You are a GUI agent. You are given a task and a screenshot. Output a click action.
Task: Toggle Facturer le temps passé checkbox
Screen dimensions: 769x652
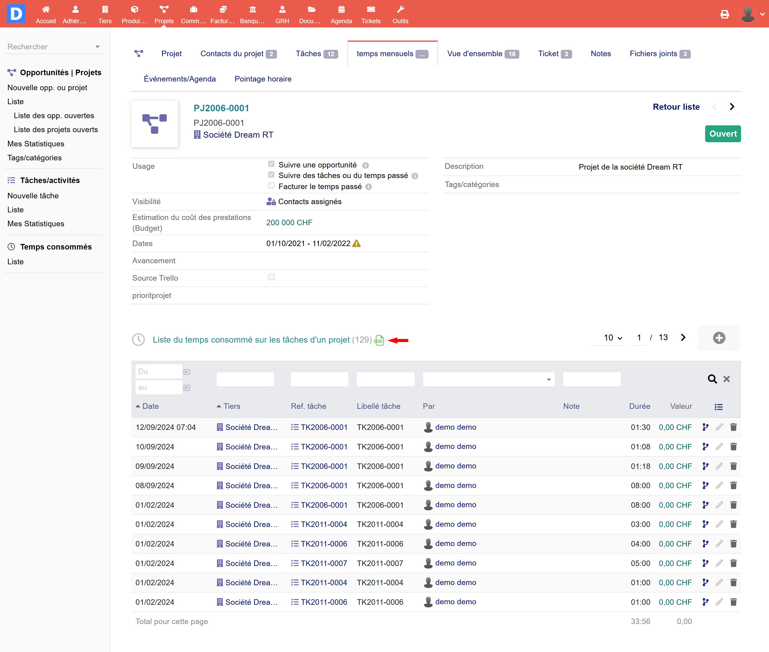(x=271, y=186)
